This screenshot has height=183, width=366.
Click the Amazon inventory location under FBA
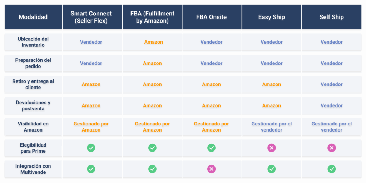[154, 42]
